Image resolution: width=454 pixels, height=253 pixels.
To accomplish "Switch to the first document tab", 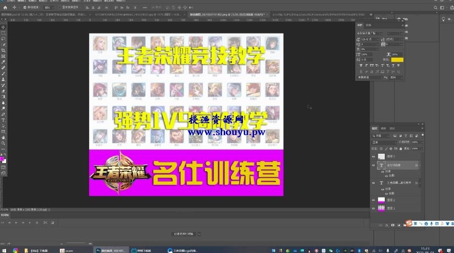I will 45,14.
